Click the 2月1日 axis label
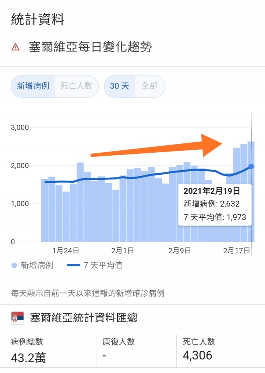The height and width of the screenshot is (373, 265). click(x=123, y=251)
